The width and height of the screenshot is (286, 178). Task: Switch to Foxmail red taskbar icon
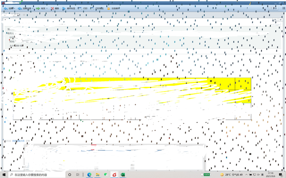point(114,174)
